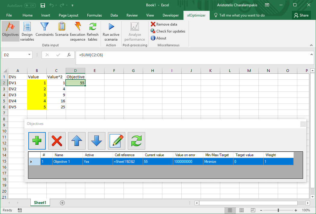Open the Quick Access Toolbar customize dropdown

pos(73,5)
